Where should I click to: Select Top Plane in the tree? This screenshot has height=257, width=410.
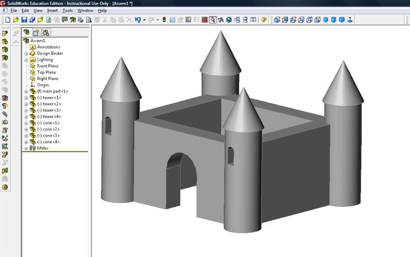tap(46, 72)
